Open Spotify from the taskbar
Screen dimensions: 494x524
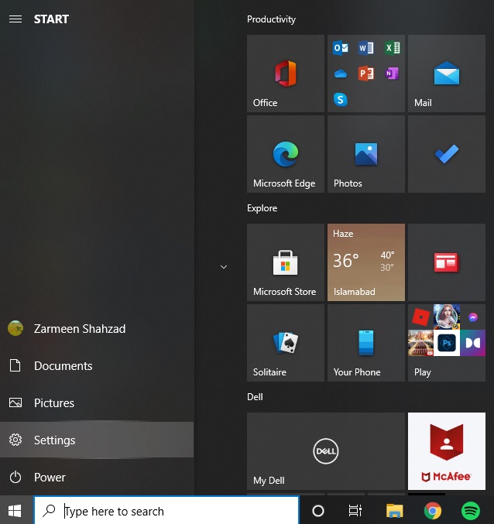click(x=470, y=511)
